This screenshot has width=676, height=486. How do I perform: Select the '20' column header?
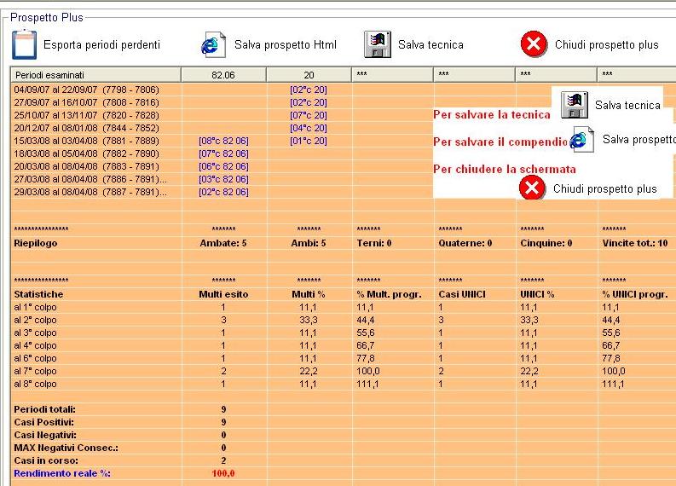309,75
